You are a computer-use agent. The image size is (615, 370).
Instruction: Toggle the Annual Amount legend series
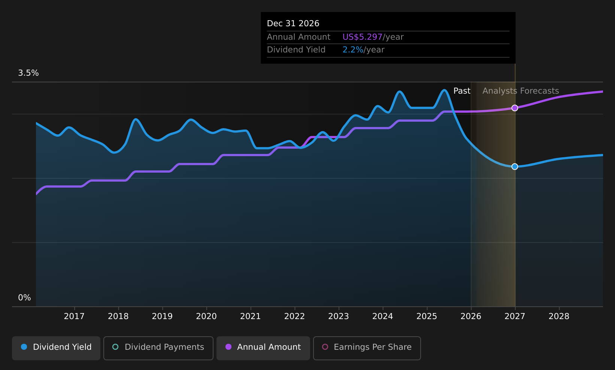[263, 348]
